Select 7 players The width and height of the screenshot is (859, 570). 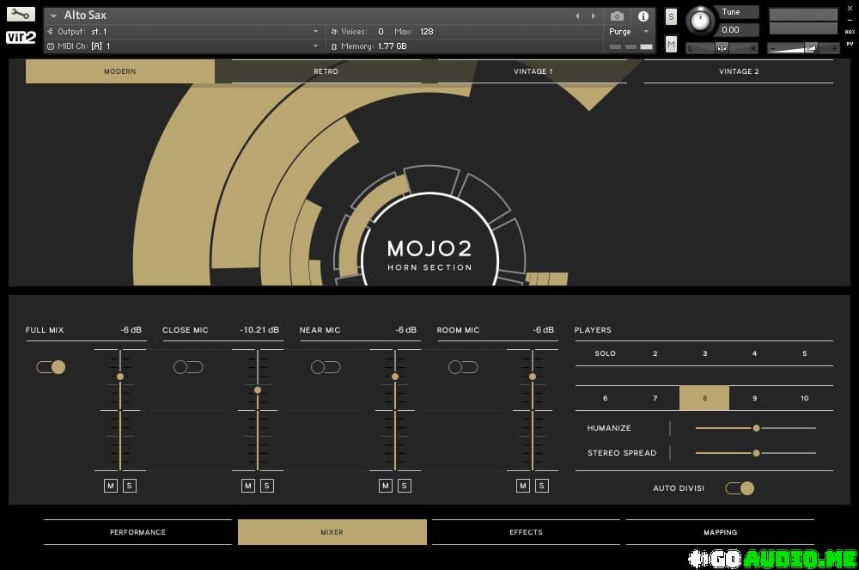coord(655,398)
